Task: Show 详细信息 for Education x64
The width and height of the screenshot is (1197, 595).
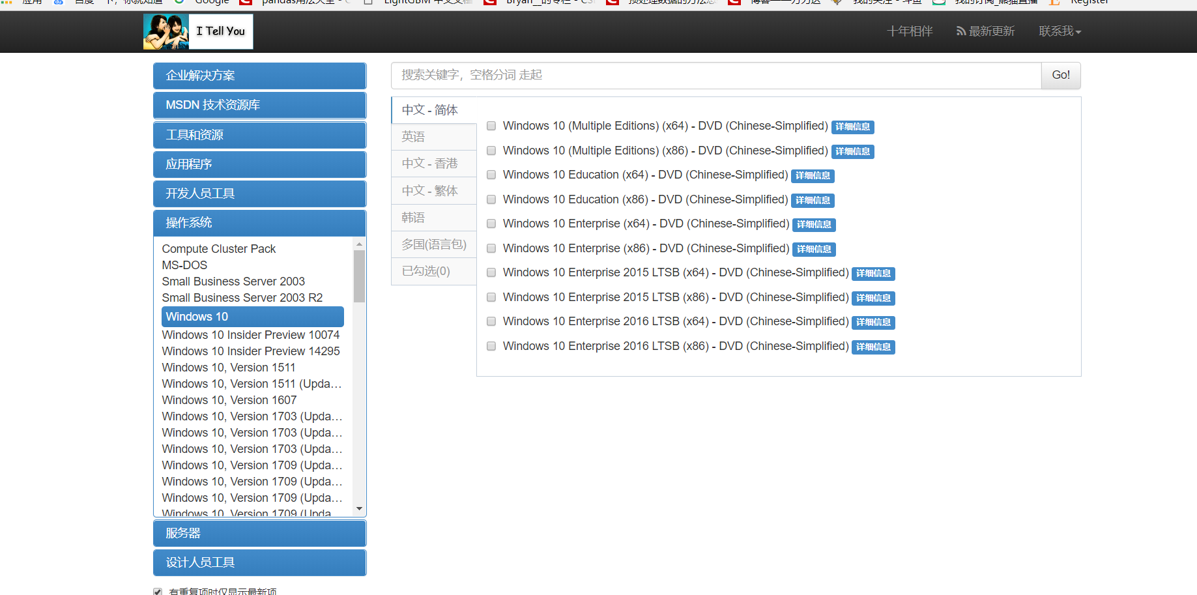Action: coord(813,176)
